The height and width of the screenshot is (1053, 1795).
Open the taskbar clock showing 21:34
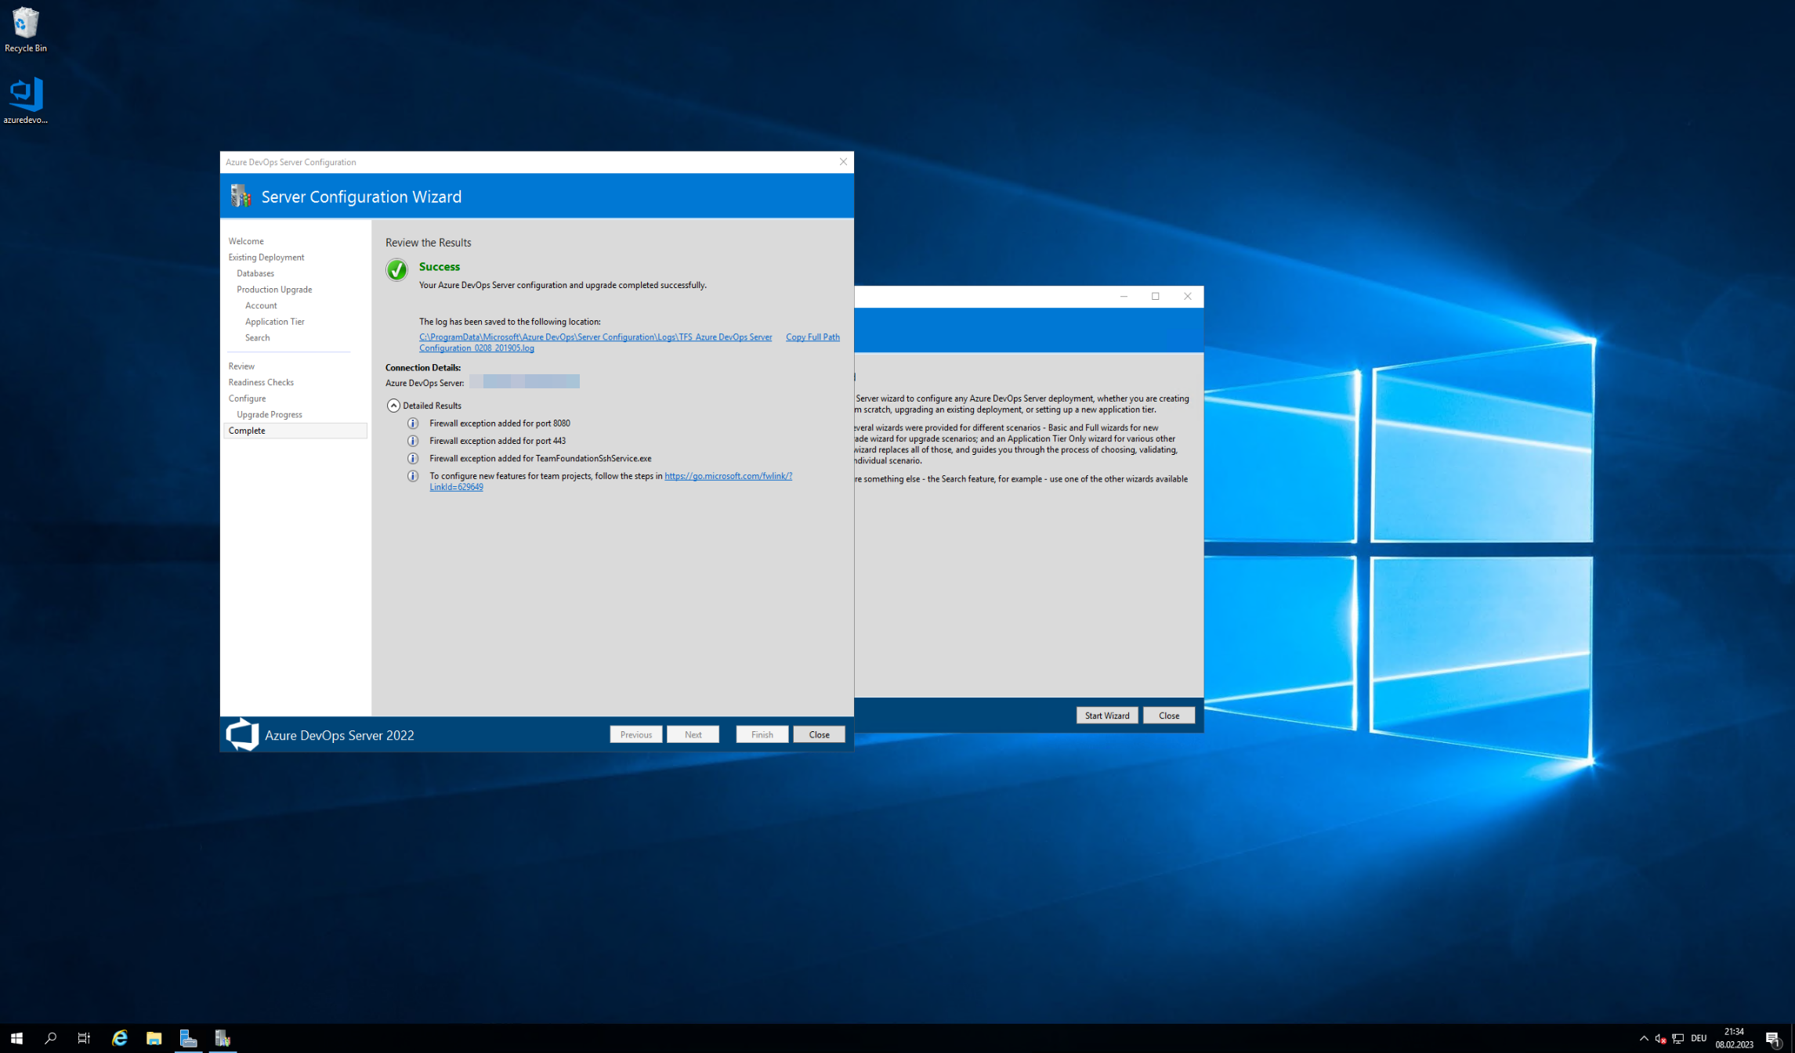[1734, 1038]
